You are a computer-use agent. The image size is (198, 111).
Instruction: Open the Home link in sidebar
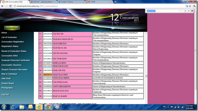click(x=4, y=33)
